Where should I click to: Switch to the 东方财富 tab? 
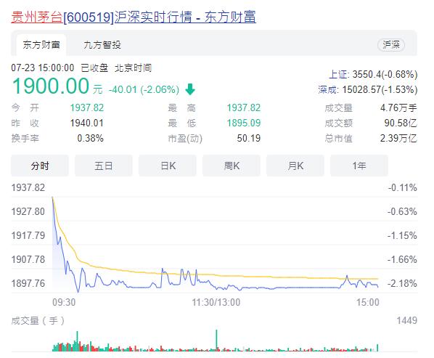click(41, 45)
